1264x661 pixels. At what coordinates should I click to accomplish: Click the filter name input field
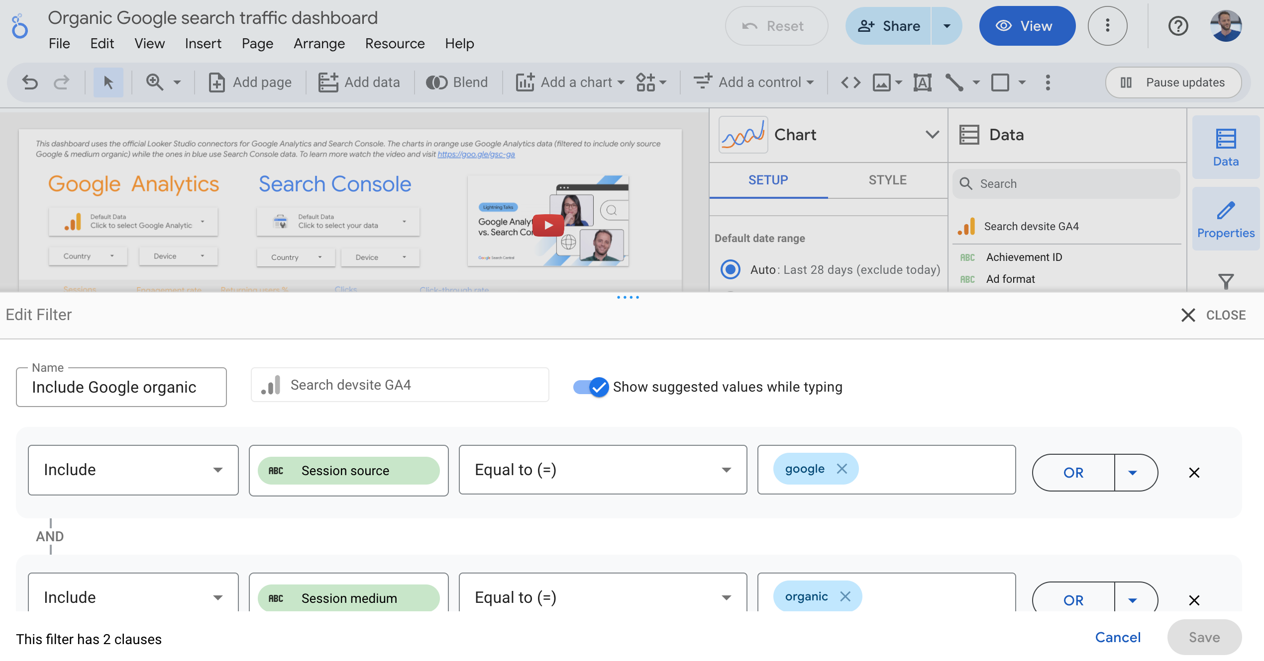pos(121,387)
